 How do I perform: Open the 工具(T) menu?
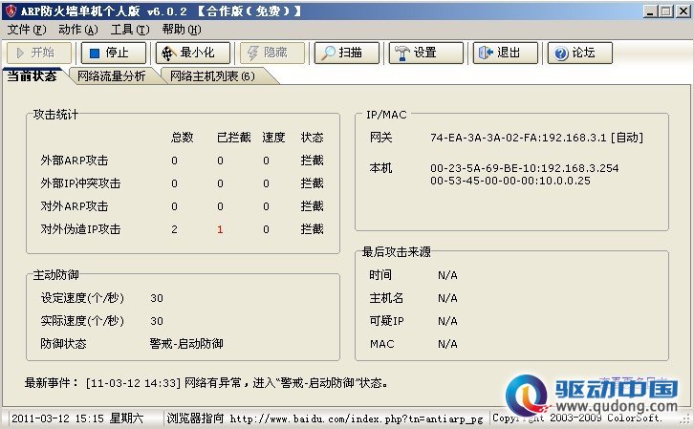[x=130, y=30]
